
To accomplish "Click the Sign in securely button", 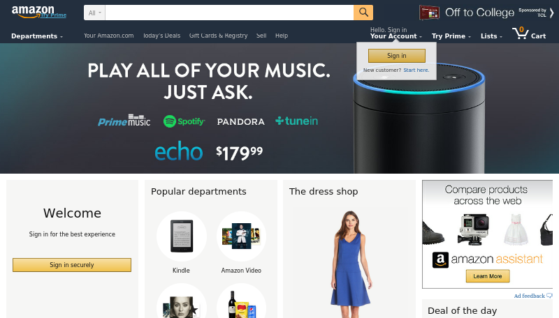I will [x=72, y=264].
